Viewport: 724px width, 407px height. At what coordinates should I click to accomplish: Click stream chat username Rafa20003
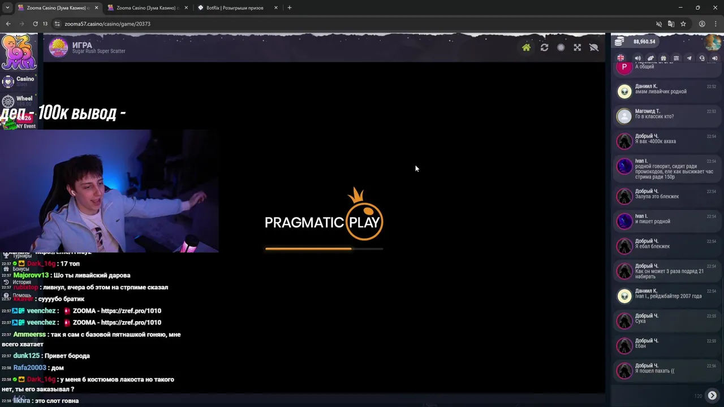(x=29, y=367)
